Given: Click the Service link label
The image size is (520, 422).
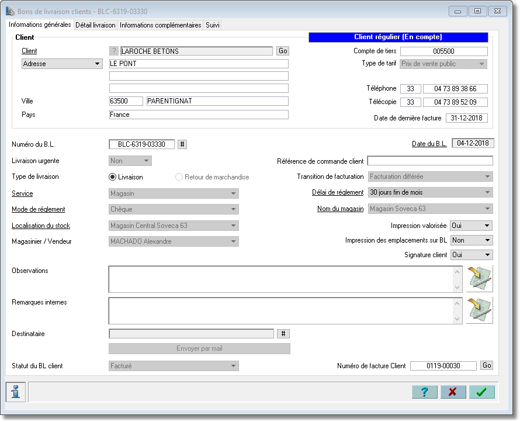Looking at the screenshot, I should 22,193.
